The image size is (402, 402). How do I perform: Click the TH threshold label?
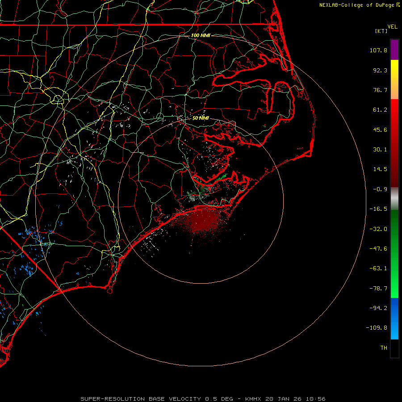coord(384,348)
